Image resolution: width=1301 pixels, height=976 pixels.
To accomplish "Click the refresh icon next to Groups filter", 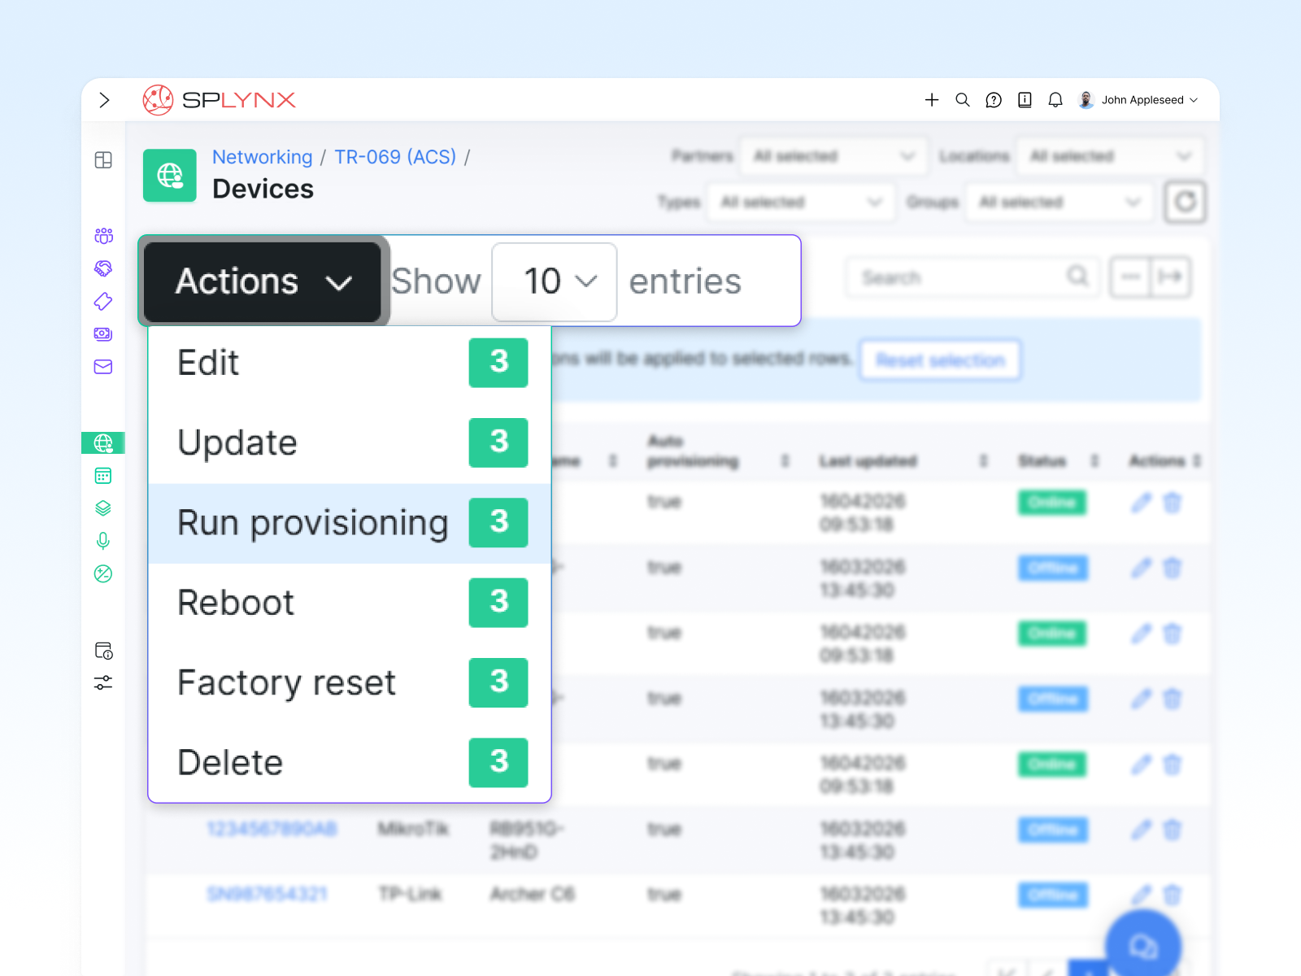I will click(x=1185, y=202).
